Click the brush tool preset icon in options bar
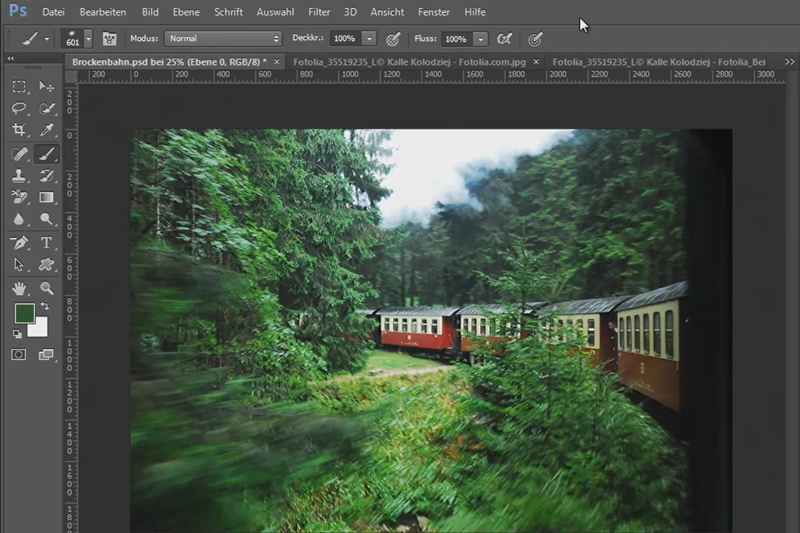 (x=29, y=39)
